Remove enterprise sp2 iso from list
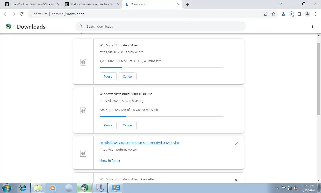The image size is (321, 193). pyautogui.click(x=236, y=144)
